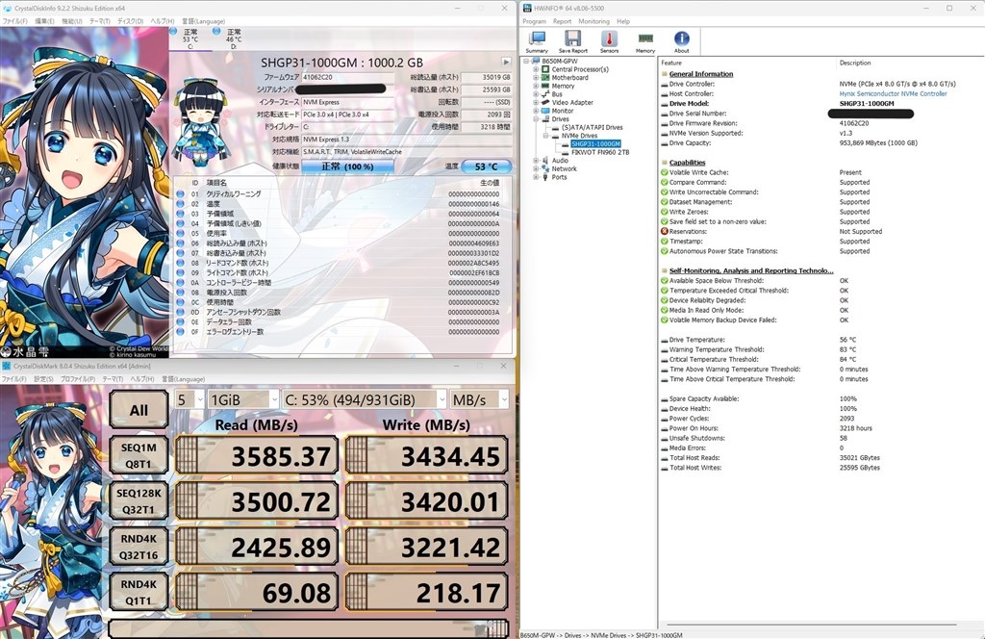The width and height of the screenshot is (985, 639).
Task: Expand the Central Processor(s) node
Action: point(536,69)
